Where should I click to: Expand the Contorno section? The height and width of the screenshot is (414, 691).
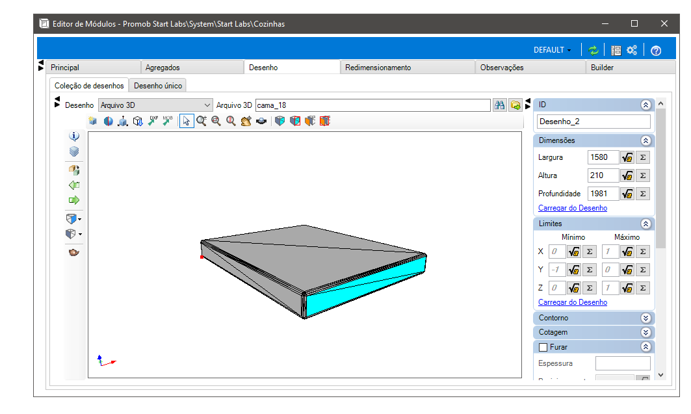click(645, 318)
